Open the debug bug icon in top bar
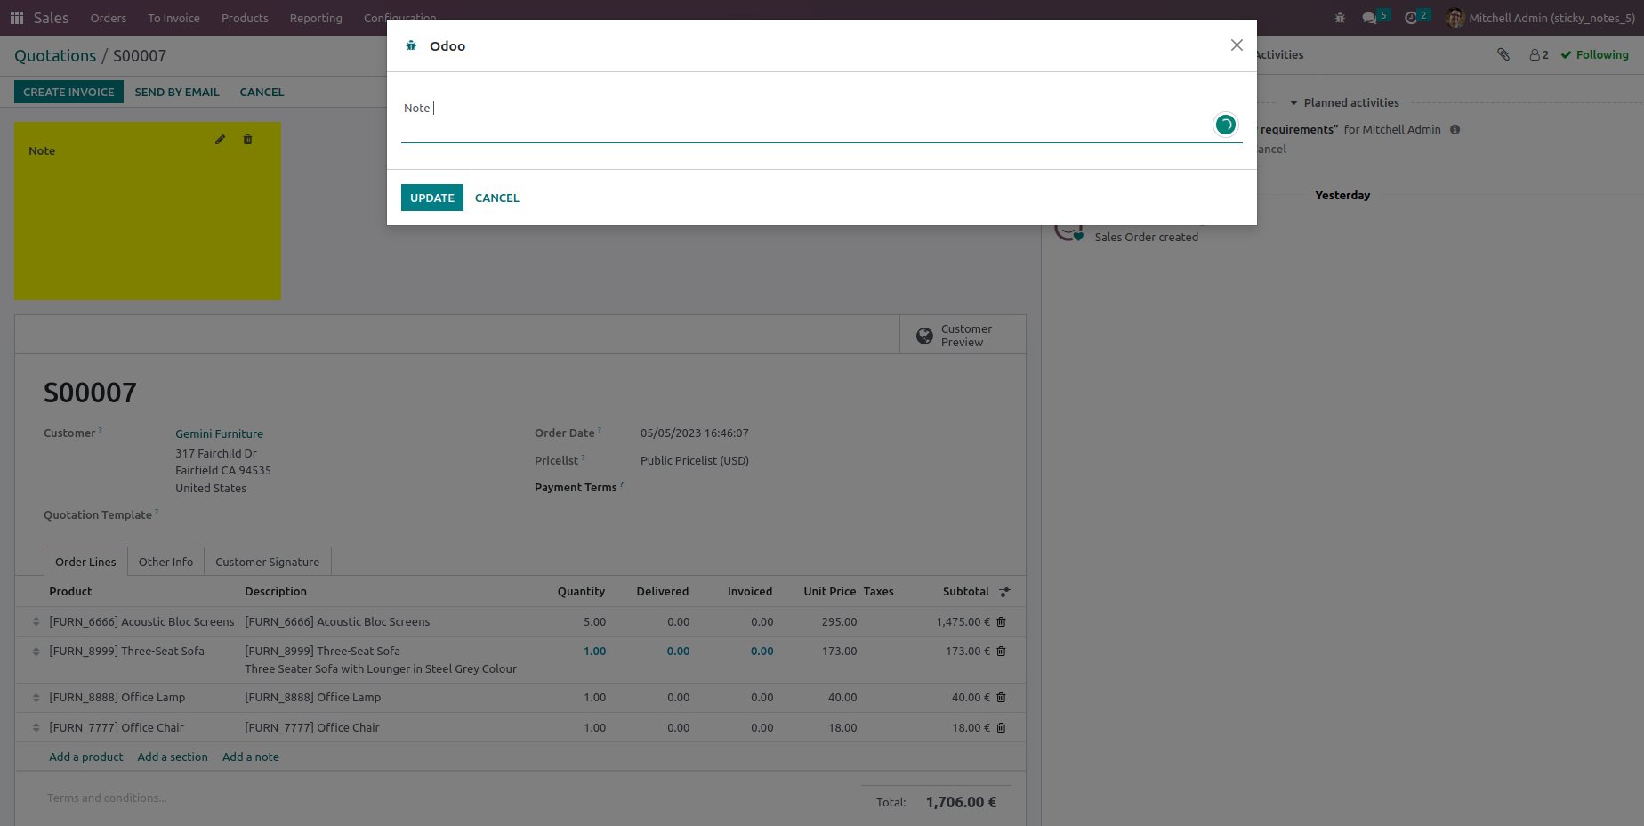 [x=1340, y=18]
